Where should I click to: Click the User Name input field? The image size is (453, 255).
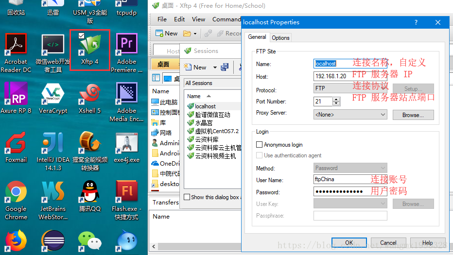pos(350,179)
